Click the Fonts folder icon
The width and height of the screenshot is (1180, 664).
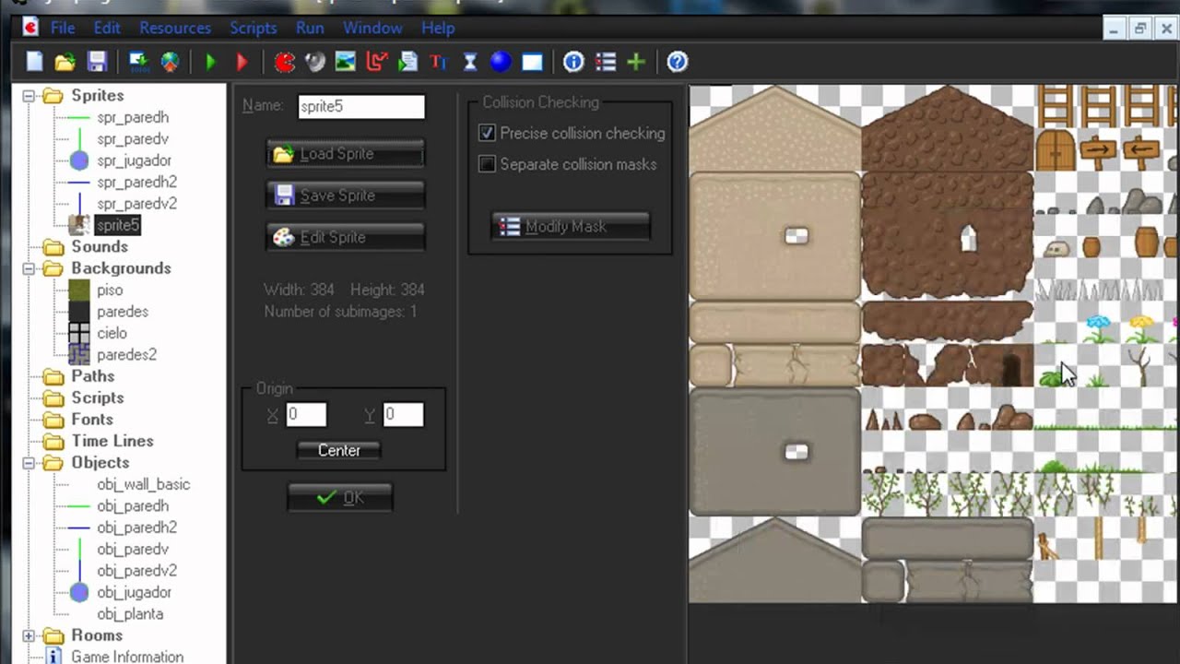(x=53, y=420)
